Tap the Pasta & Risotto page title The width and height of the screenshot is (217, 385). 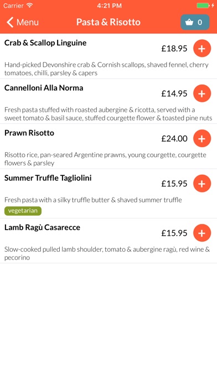coord(108,22)
